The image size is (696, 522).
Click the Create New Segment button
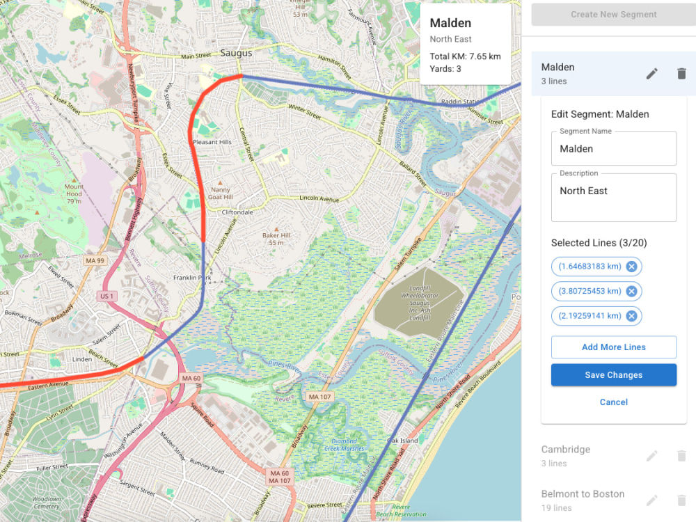(613, 14)
